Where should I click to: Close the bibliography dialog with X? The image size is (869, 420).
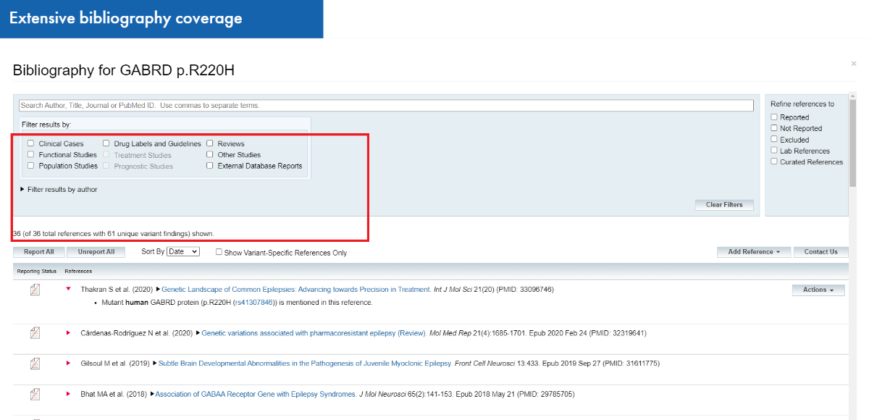tap(854, 64)
